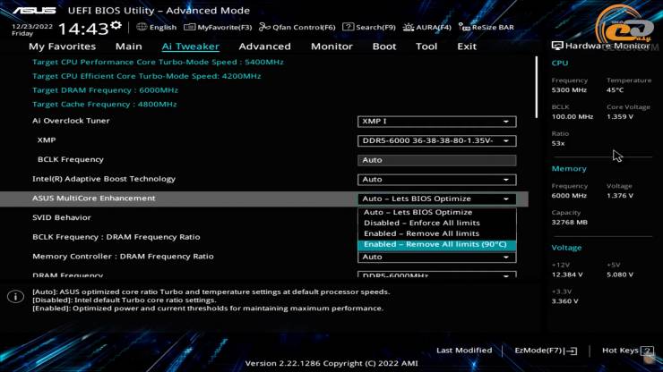The image size is (663, 372).
Task: Collapse the ASUS MultiCore Enhancement dropdown
Action: (437, 199)
